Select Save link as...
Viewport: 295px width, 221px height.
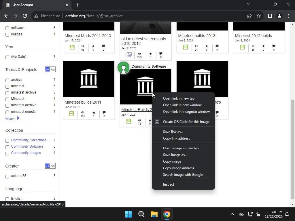pos(184,132)
